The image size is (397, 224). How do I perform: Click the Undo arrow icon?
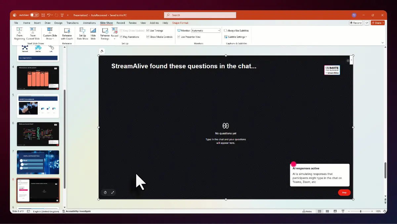click(49, 15)
